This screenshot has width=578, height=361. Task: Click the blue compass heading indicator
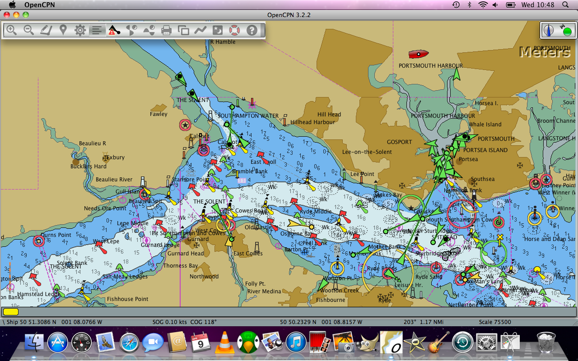point(548,30)
